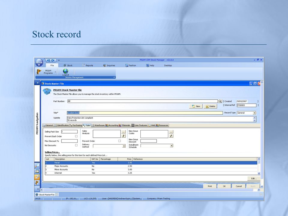
Task: Open the round PRIAM application menu button
Action: pyautogui.click(x=39, y=62)
